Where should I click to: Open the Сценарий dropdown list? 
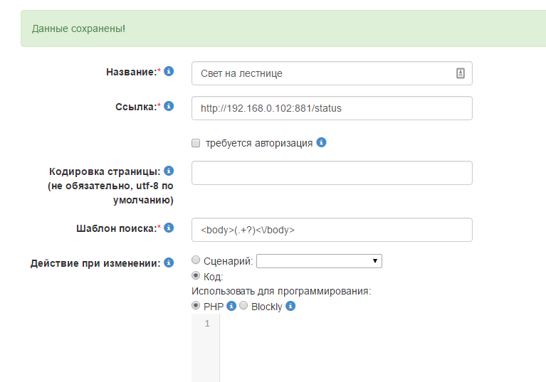319,261
